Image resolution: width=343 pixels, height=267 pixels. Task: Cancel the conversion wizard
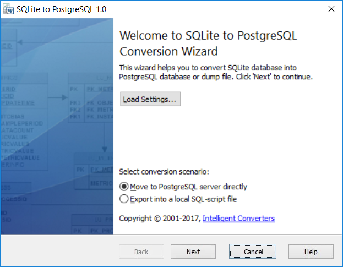click(x=253, y=252)
